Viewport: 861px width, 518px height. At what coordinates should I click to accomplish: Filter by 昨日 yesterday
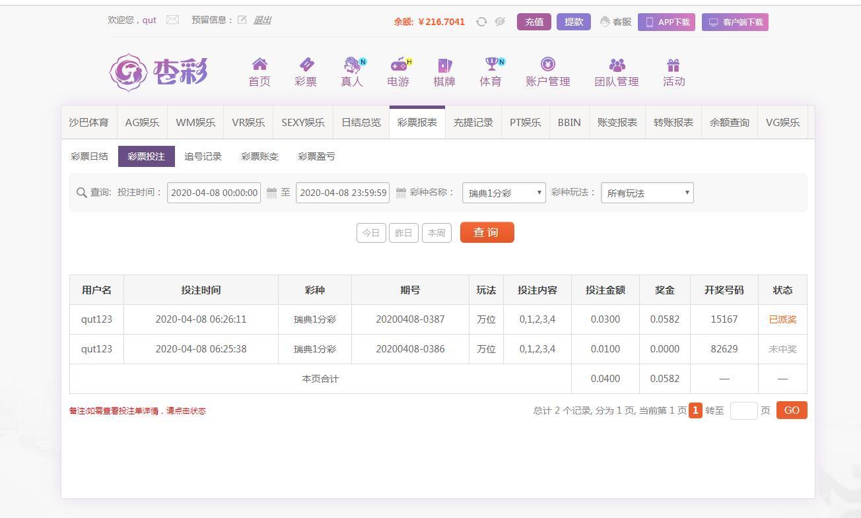pos(403,233)
